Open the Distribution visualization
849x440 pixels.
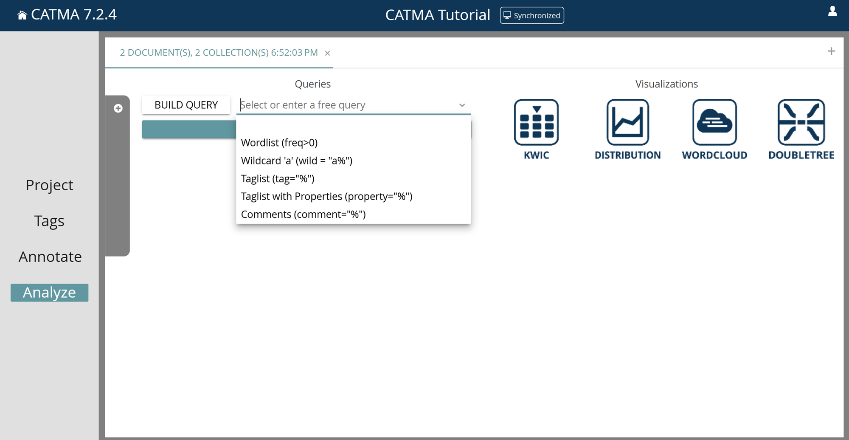tap(628, 123)
